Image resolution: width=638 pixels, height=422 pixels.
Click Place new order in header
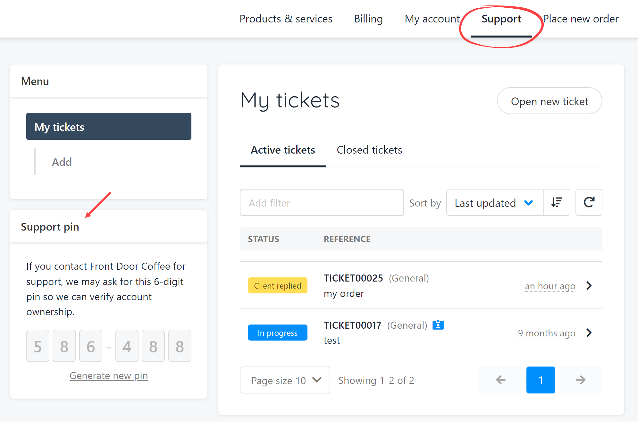[581, 19]
